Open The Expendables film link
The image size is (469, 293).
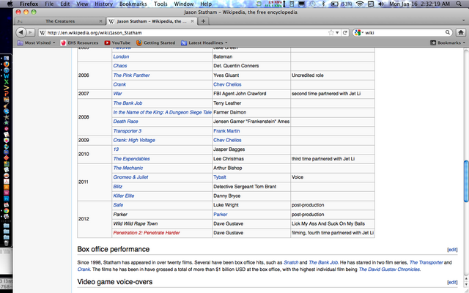click(131, 159)
